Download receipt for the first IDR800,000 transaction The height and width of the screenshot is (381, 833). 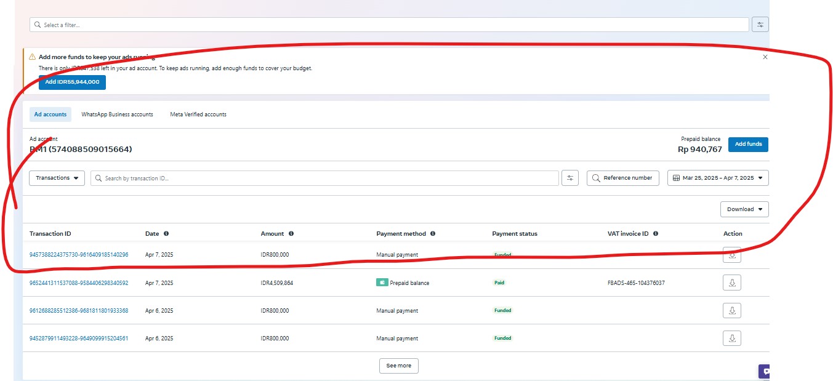click(732, 255)
